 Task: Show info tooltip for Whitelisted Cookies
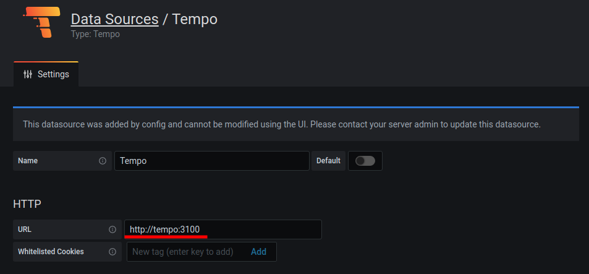112,252
